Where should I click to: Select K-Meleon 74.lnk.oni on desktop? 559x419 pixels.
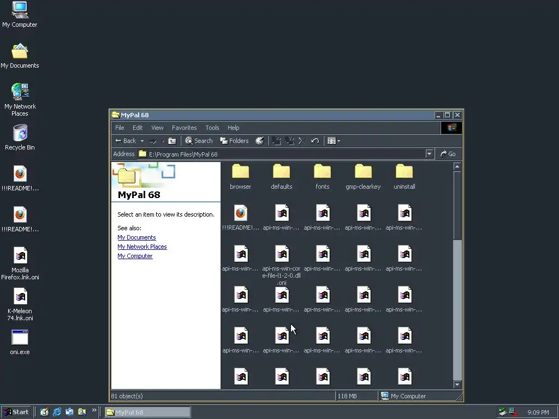(20, 304)
